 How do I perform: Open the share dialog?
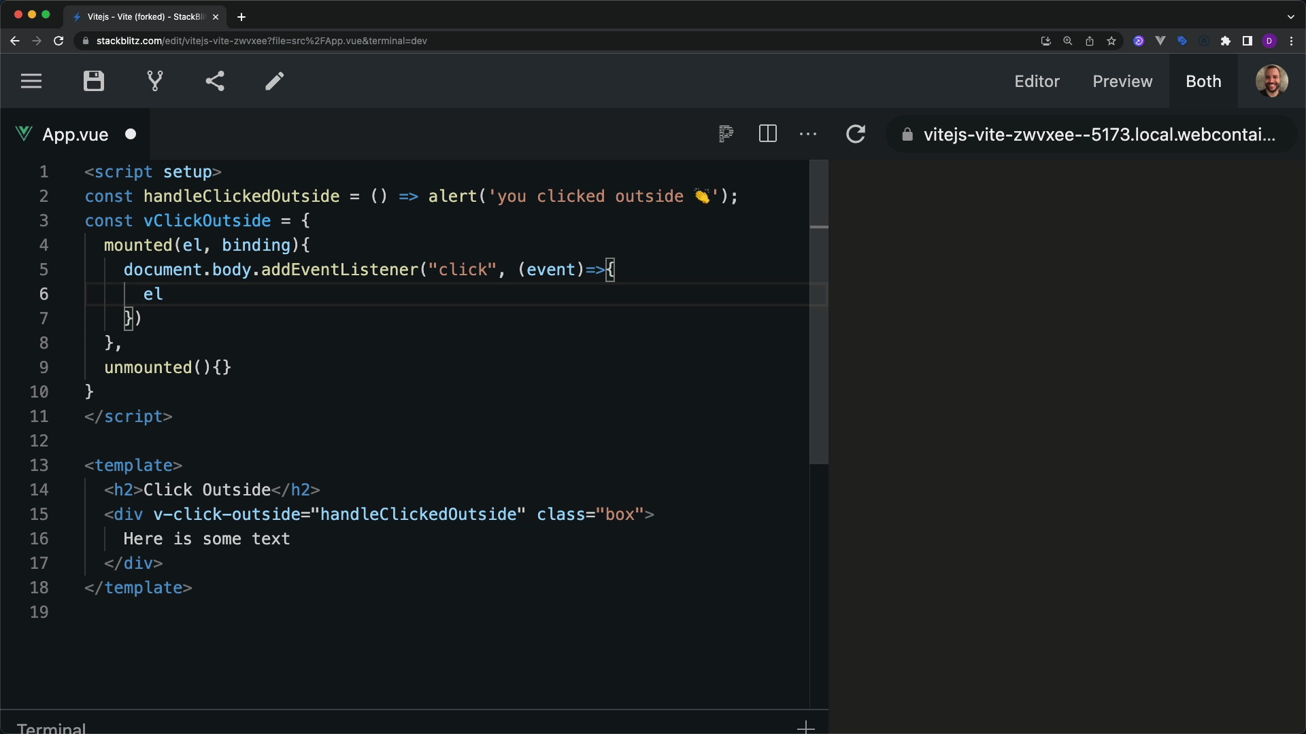[215, 82]
